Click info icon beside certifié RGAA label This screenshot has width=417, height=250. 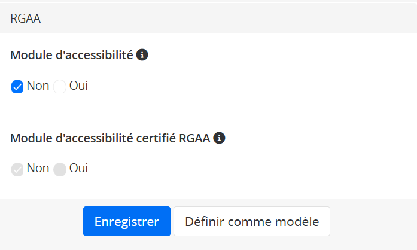tap(220, 138)
